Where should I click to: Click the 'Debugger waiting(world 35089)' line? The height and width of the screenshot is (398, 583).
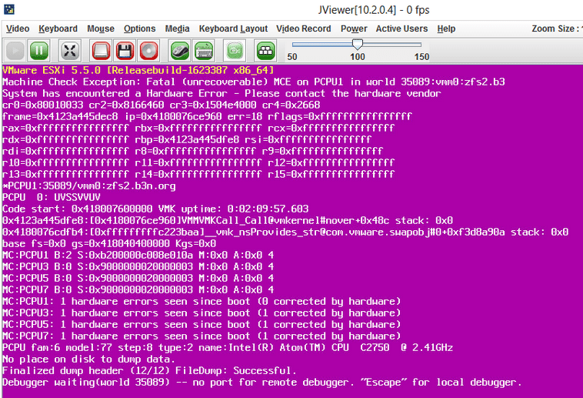click(262, 382)
